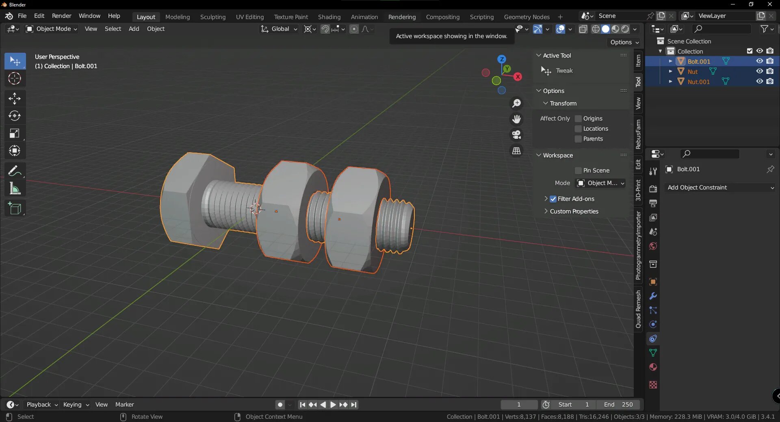Hide the Nut object via eye icon

759,71
